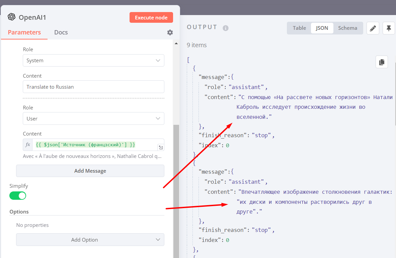Click the OpenAI logo icon
Viewport: 396px width, 258px height.
click(x=12, y=17)
